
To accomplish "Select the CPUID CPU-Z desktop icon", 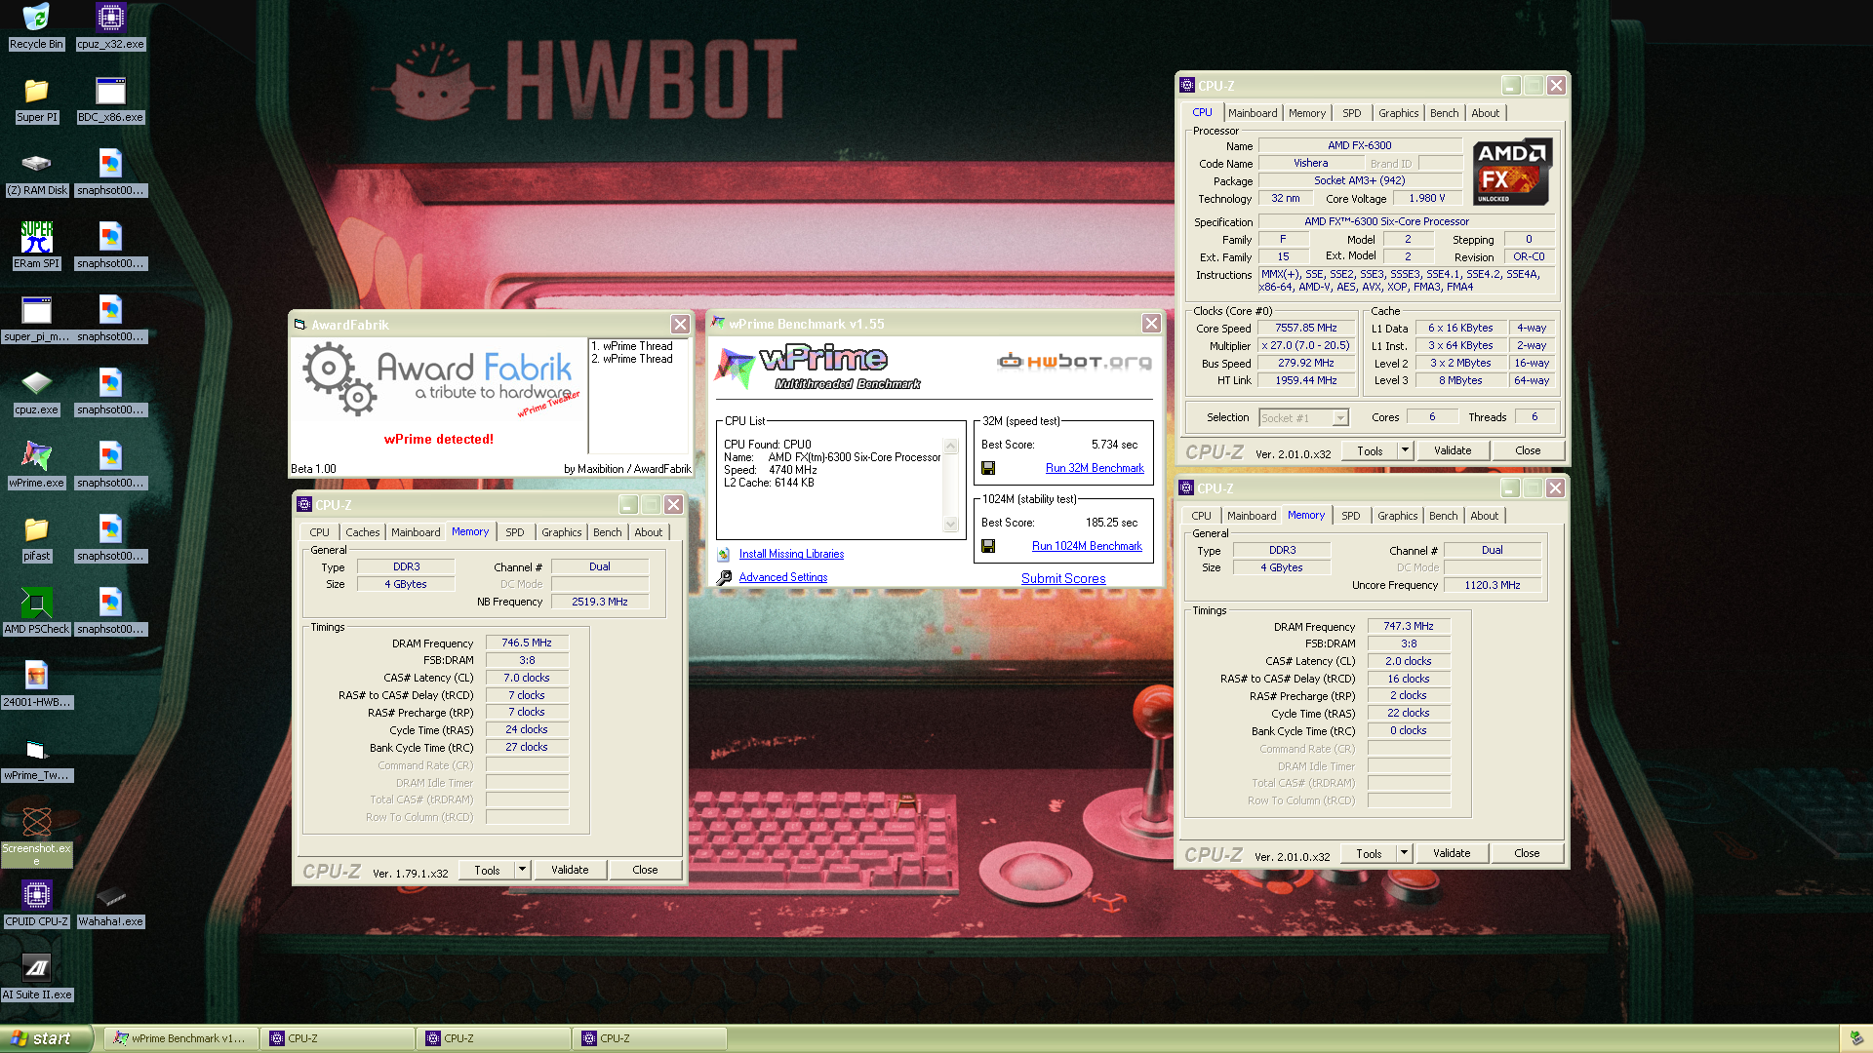I will click(36, 904).
